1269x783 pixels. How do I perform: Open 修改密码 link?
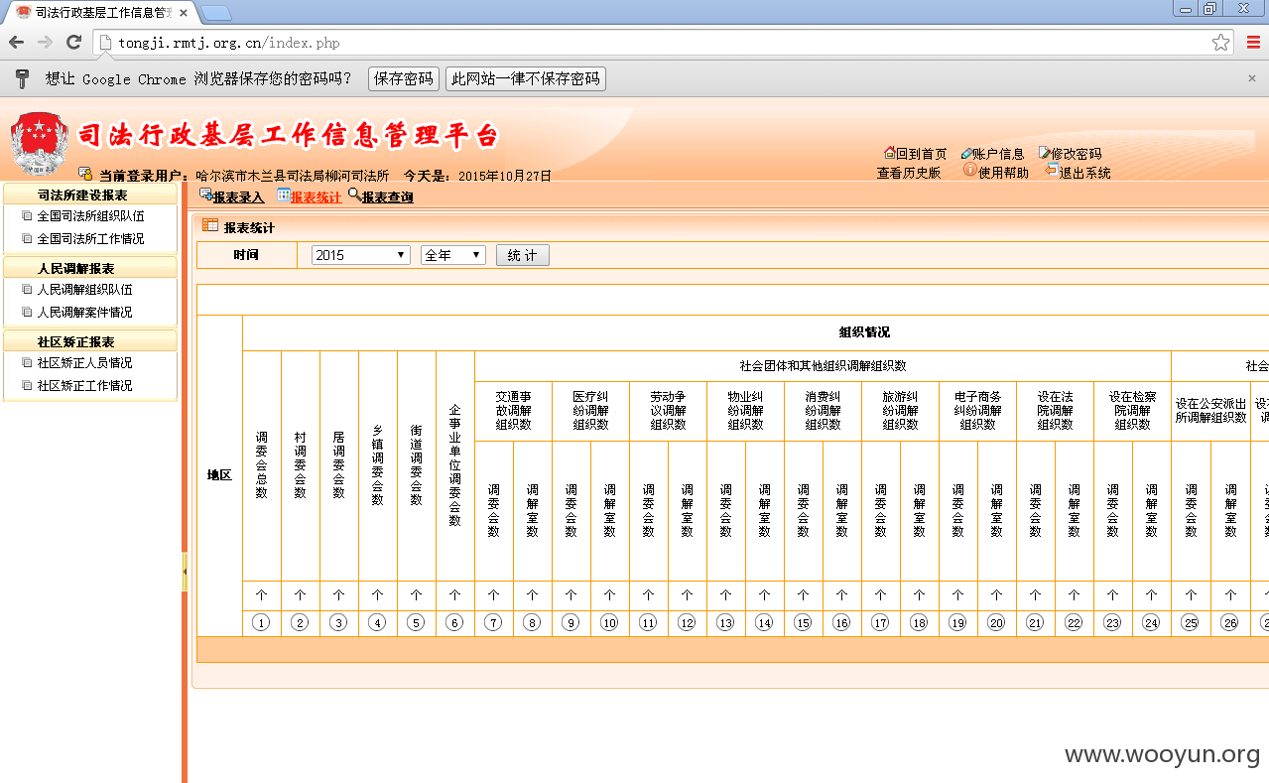(1077, 154)
